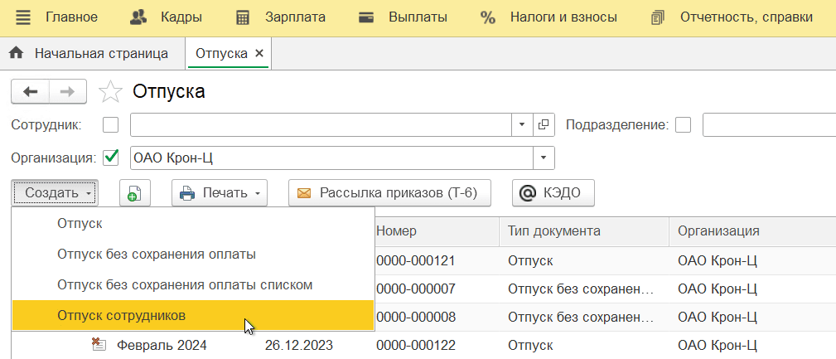Expand the Сотрудник dropdown arrow
The height and width of the screenshot is (359, 836).
coord(522,125)
